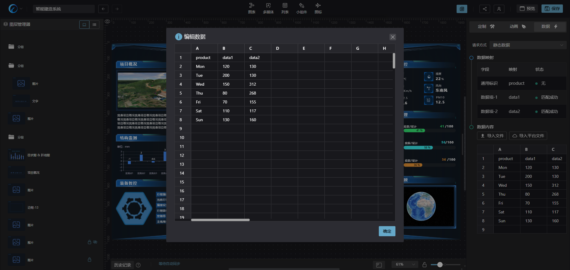Switch layer manager to list view
The image size is (570, 270).
[x=94, y=25]
